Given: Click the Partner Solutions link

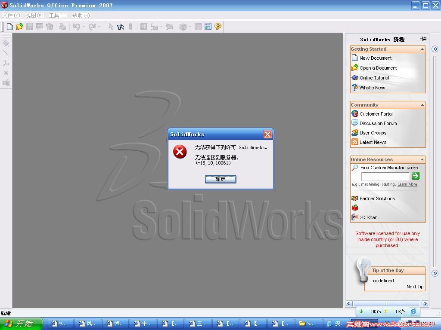Looking at the screenshot, I should click(x=377, y=199).
